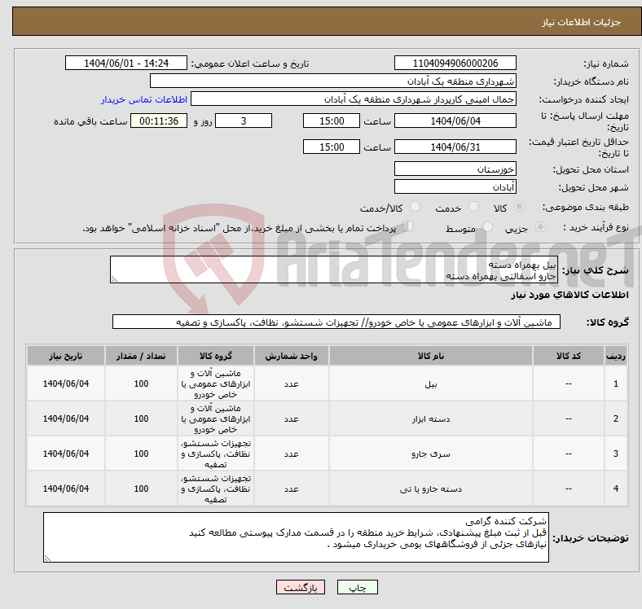Click the واحد شمارش column header
The height and width of the screenshot is (609, 642).
(291, 356)
